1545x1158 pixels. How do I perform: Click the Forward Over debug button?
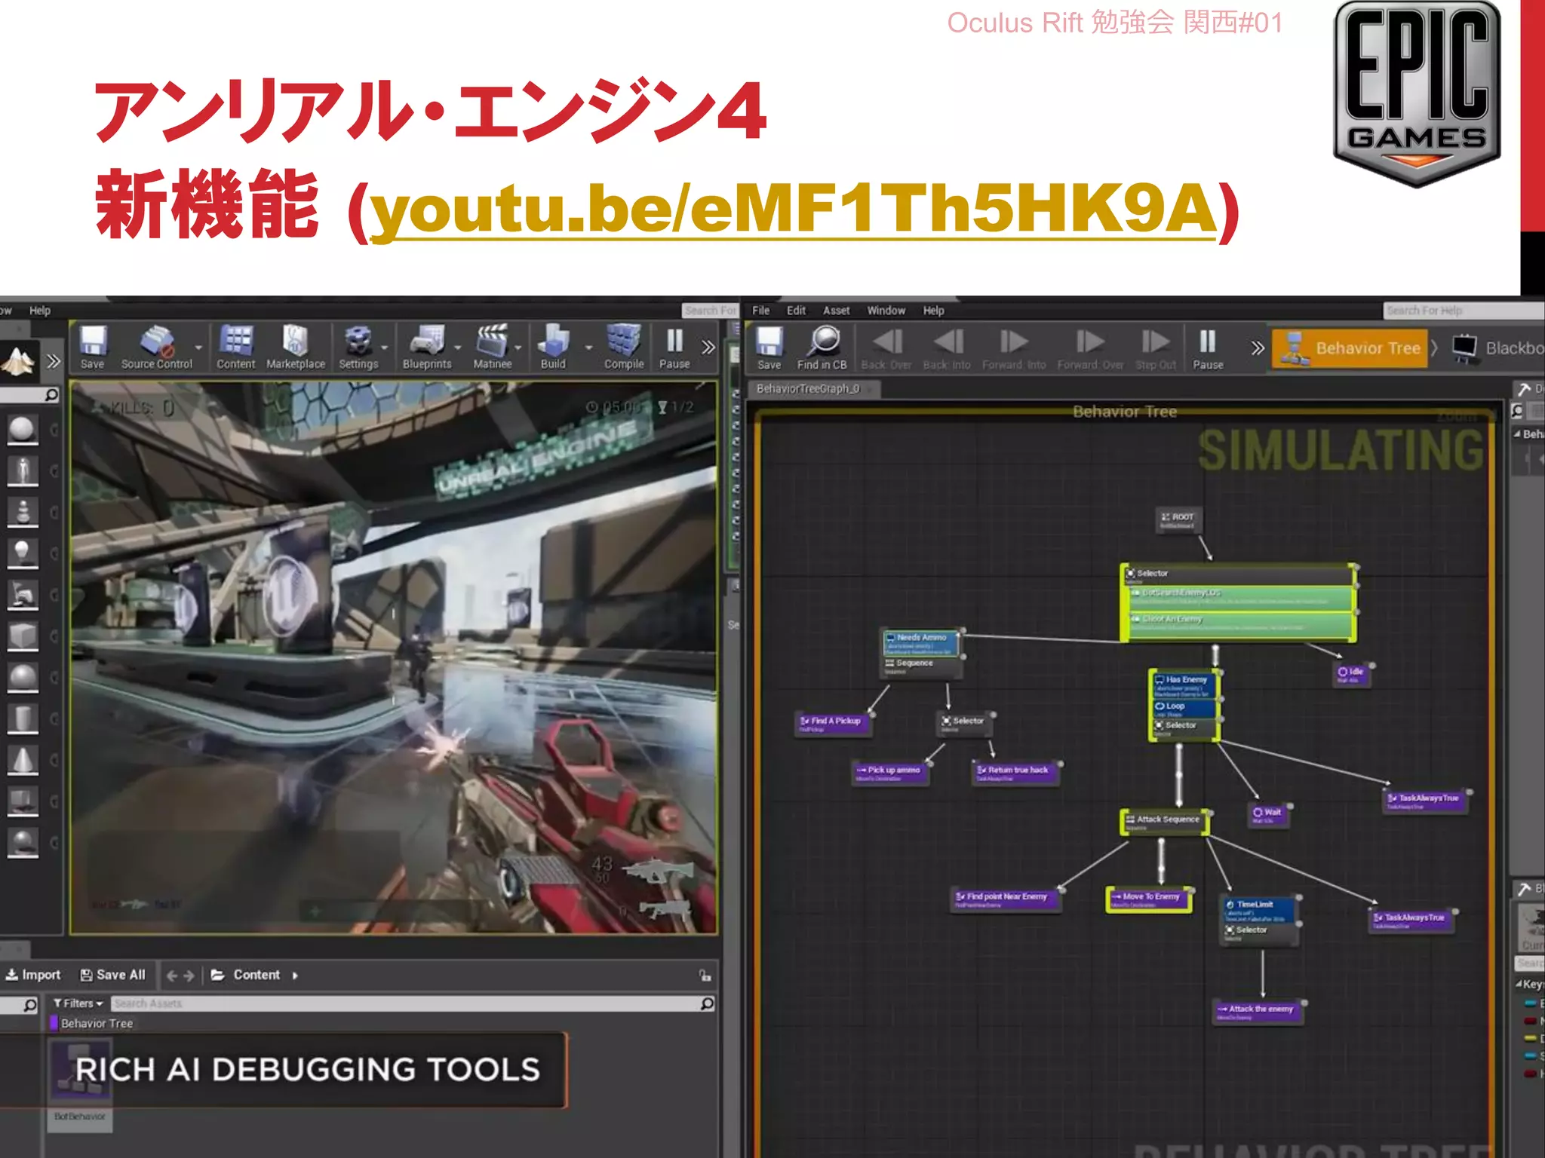1090,348
